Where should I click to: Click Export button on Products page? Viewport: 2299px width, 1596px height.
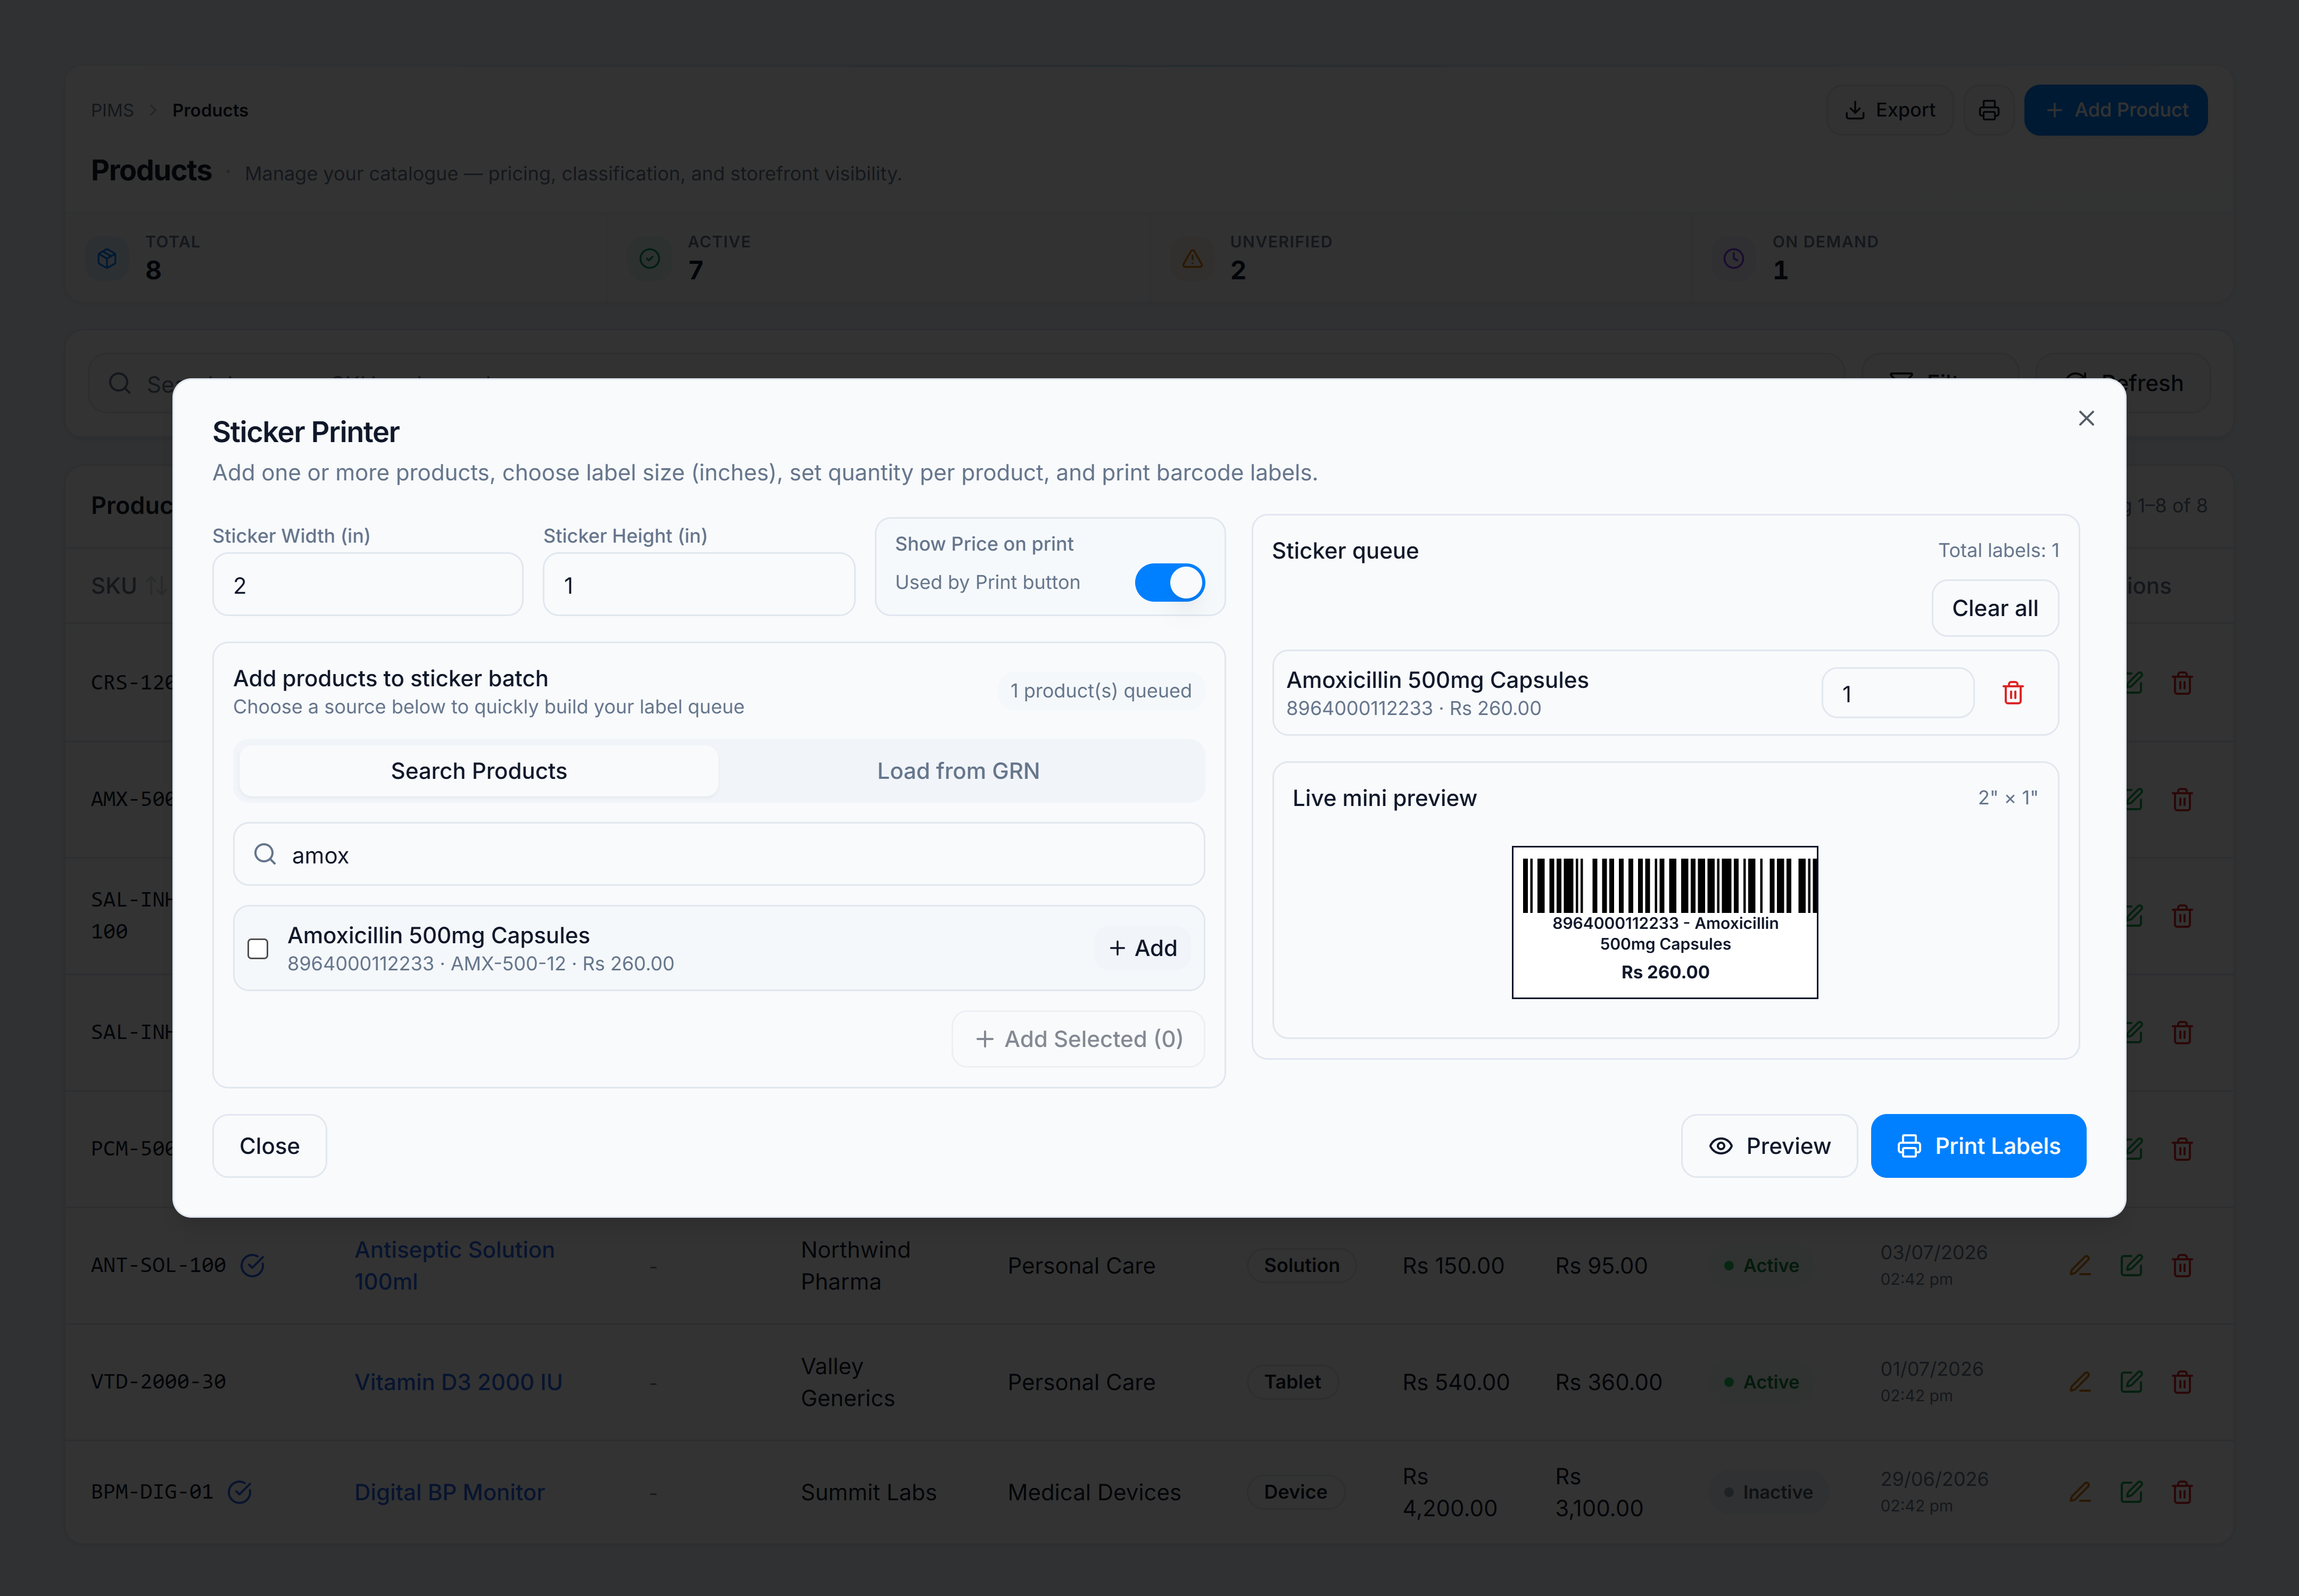pyautogui.click(x=1890, y=110)
